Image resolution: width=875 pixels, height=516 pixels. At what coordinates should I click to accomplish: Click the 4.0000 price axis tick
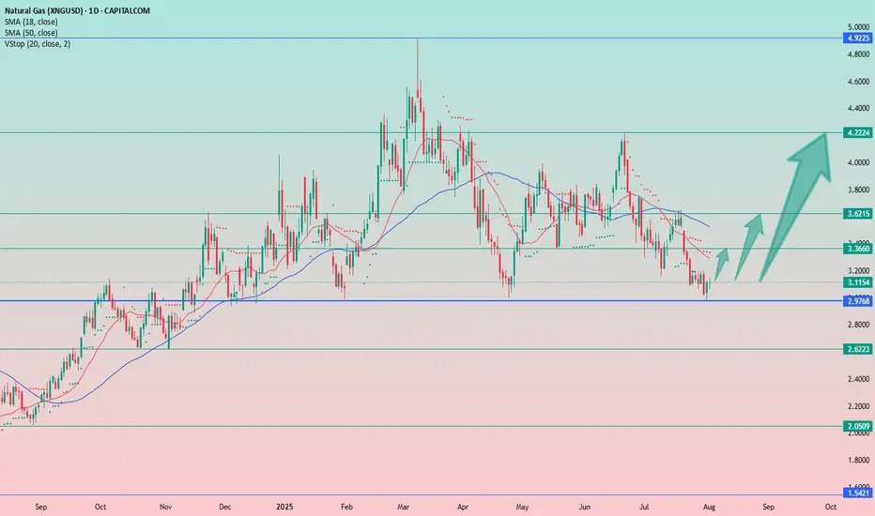(858, 163)
